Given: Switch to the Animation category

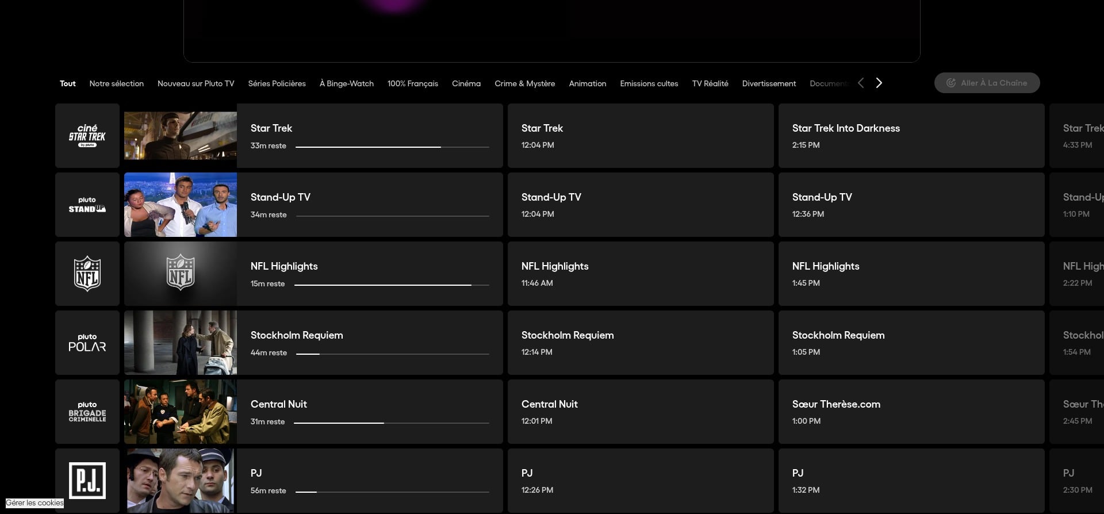Looking at the screenshot, I should point(588,83).
